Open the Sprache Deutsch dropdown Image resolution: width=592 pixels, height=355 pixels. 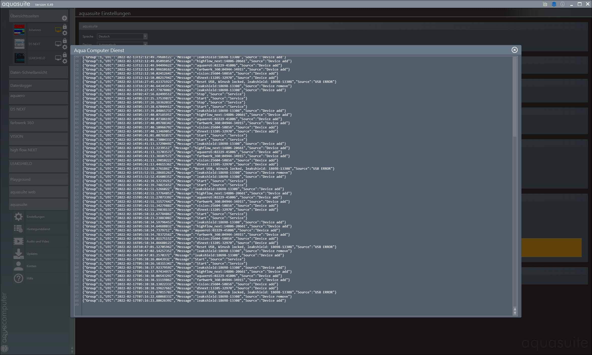[x=122, y=36]
